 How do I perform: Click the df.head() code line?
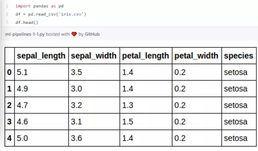(27, 22)
